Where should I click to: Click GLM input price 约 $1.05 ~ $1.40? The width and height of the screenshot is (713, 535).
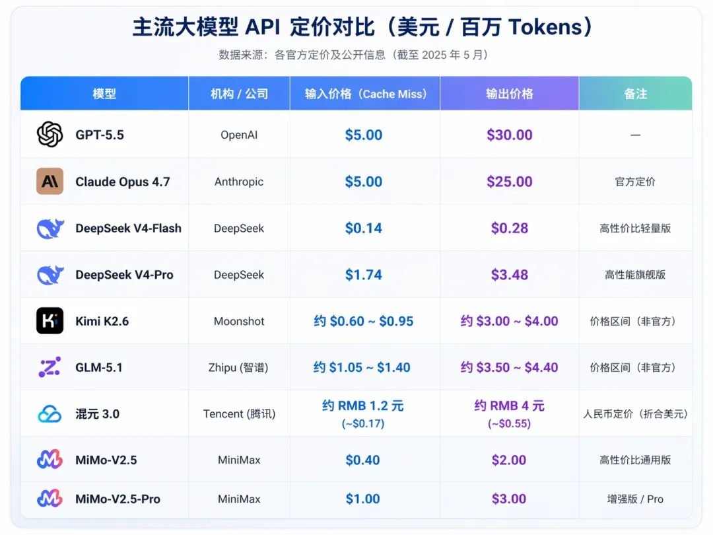(x=362, y=368)
